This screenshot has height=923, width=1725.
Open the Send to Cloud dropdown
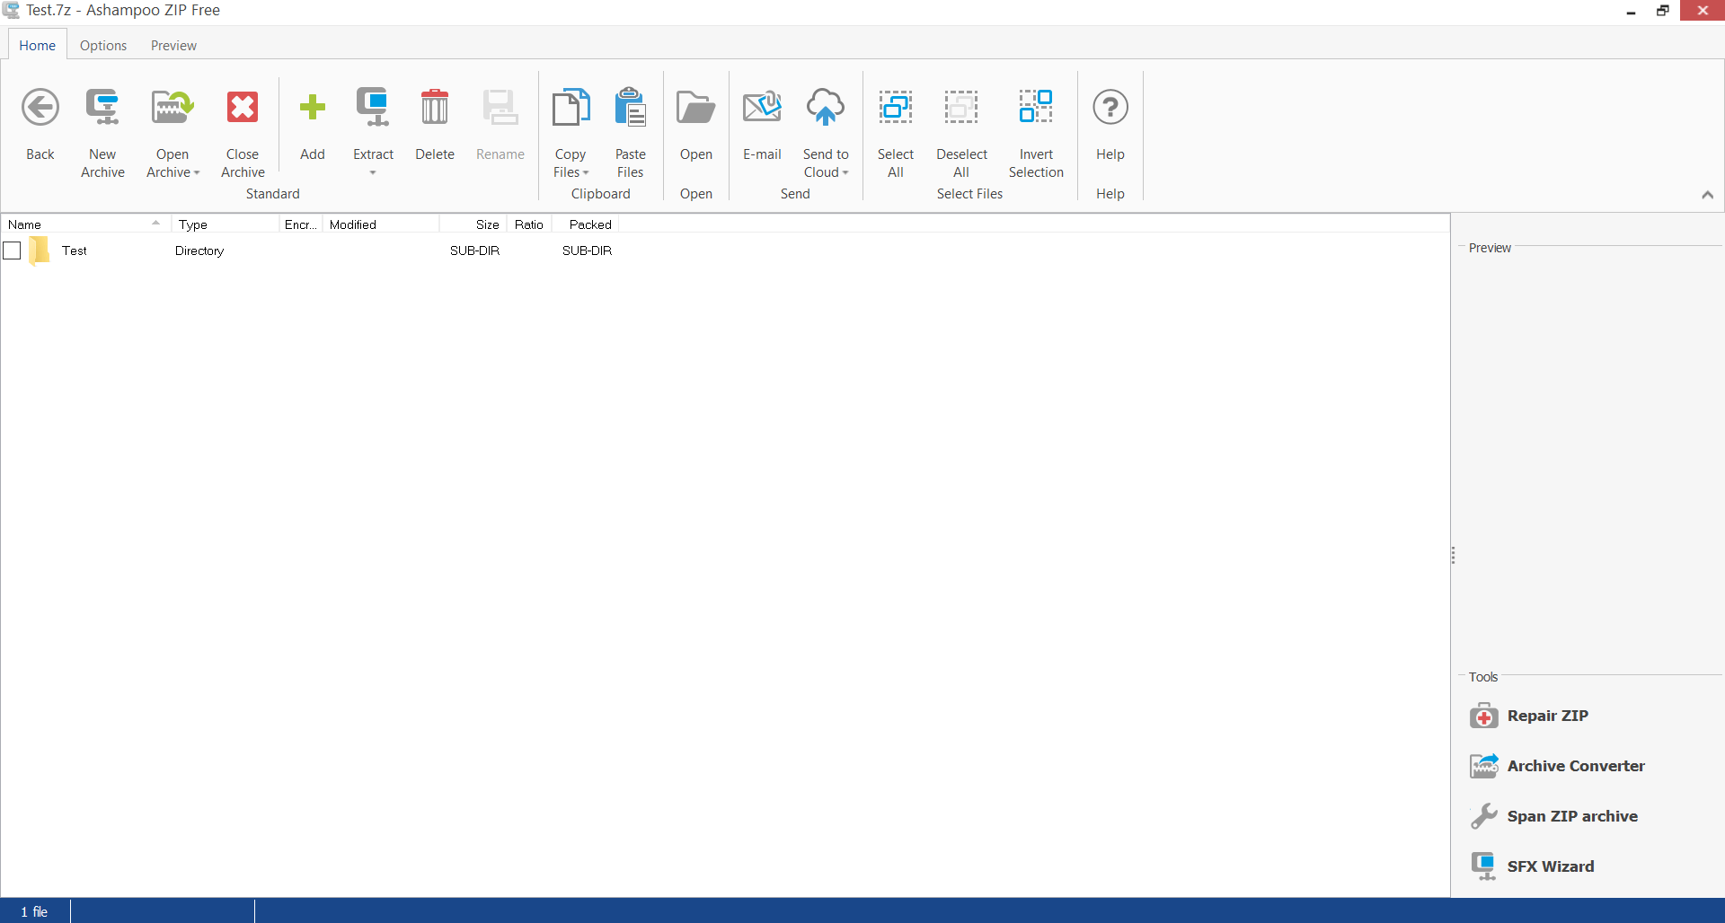point(845,172)
